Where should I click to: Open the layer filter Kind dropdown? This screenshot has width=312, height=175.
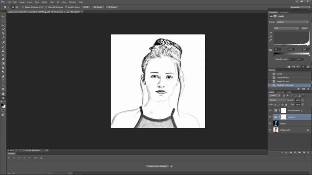click(274, 96)
